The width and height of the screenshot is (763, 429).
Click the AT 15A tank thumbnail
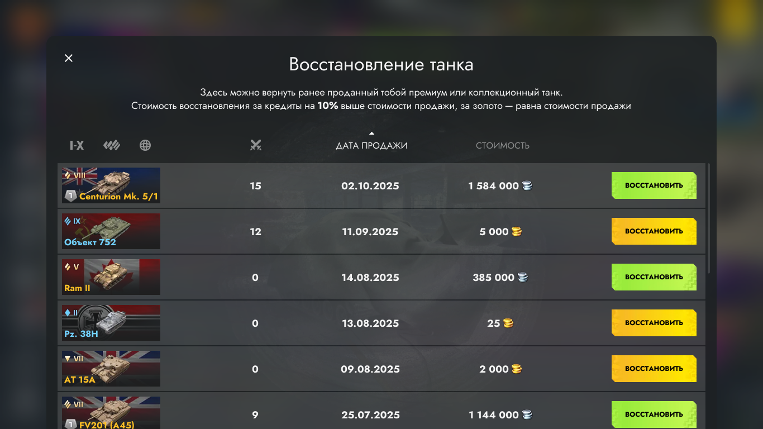click(x=111, y=369)
